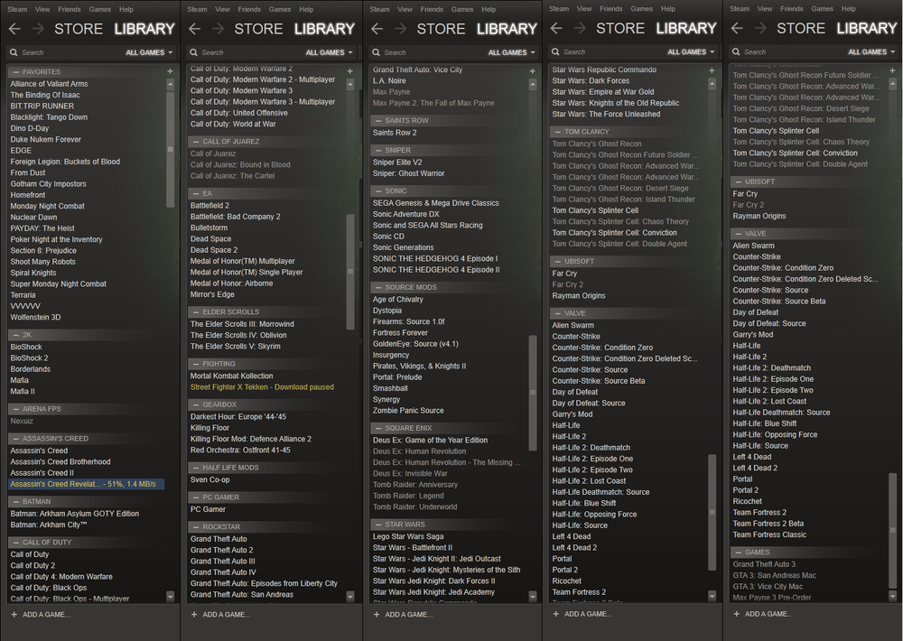
Task: Collapse the TOM CLANCY category
Action: (557, 132)
